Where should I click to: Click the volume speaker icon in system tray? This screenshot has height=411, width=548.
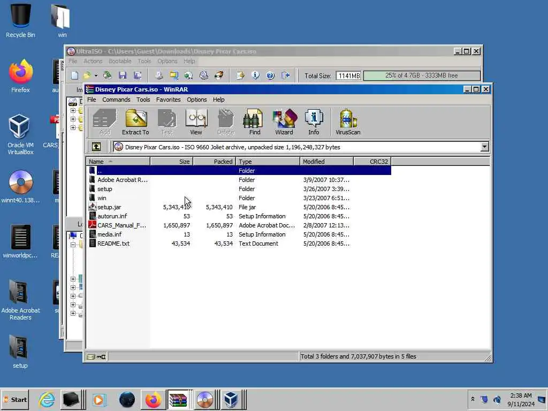pos(497,399)
